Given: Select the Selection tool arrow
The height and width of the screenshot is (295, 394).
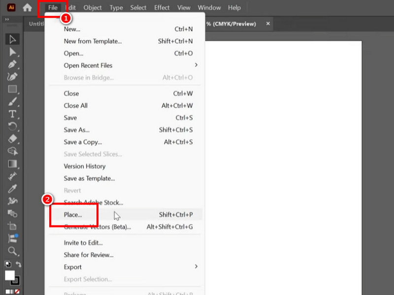Looking at the screenshot, I should pyautogui.click(x=13, y=39).
